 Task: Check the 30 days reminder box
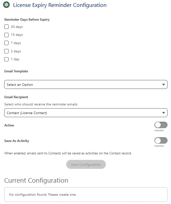click(6, 27)
